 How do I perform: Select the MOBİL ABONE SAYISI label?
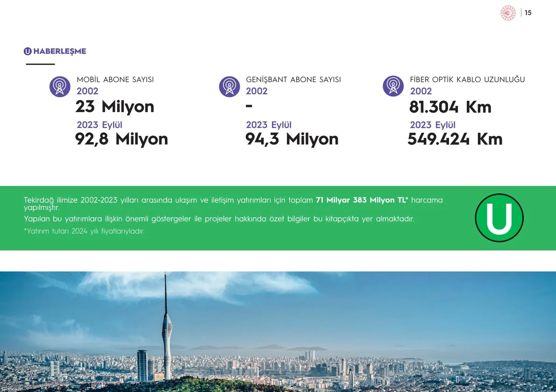pos(115,79)
